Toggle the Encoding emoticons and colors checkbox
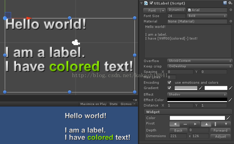This screenshot has height=144, width=234. 169,82
